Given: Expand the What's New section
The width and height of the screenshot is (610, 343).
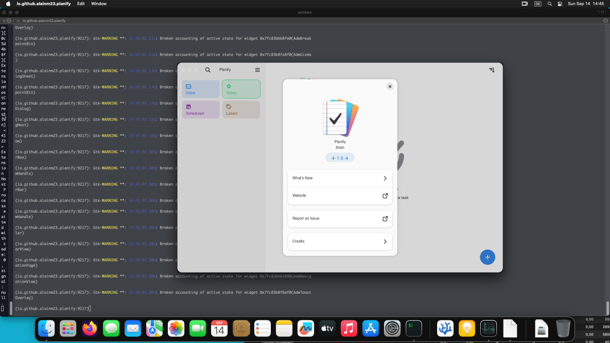Looking at the screenshot, I should (x=340, y=178).
